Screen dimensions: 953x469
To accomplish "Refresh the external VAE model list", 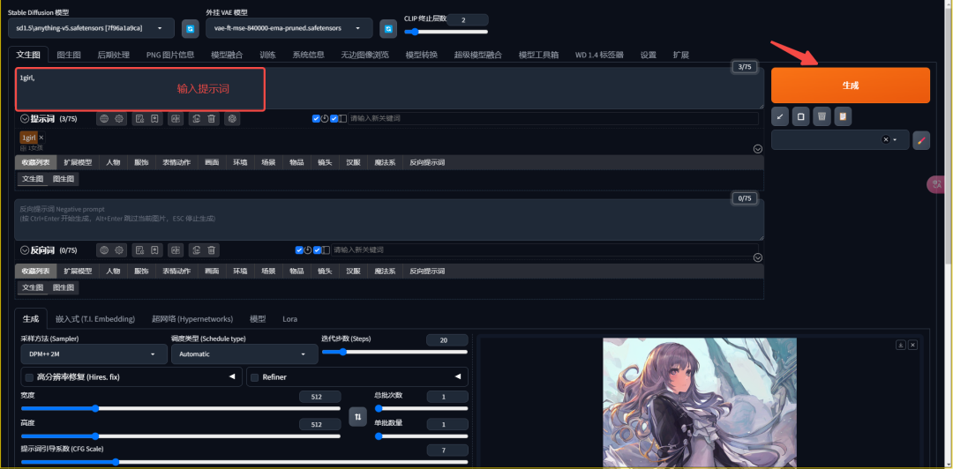I will point(388,28).
